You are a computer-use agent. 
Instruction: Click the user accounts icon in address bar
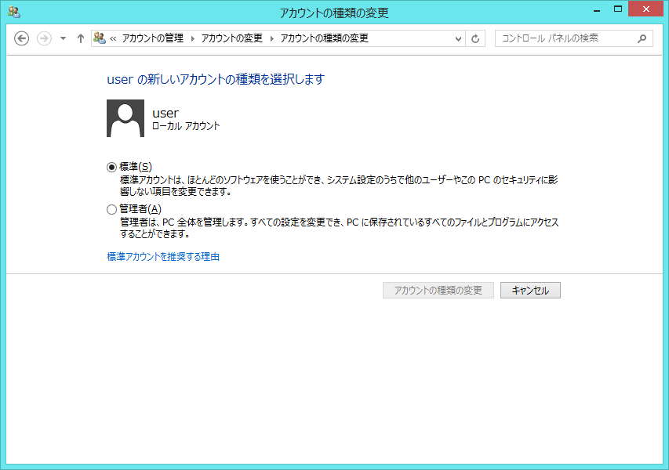coord(100,38)
